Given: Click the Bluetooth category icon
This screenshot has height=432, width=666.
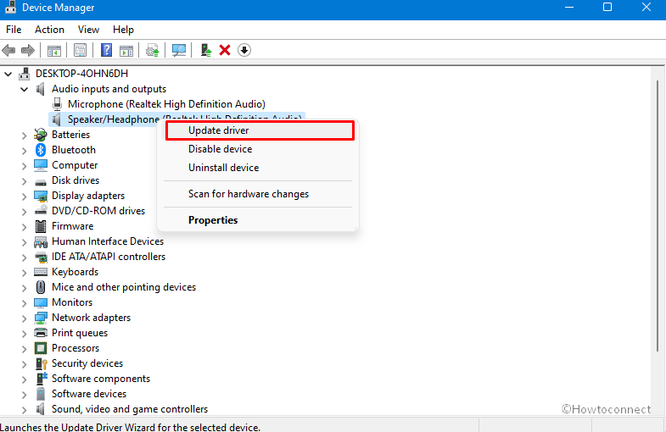Looking at the screenshot, I should pos(41,150).
